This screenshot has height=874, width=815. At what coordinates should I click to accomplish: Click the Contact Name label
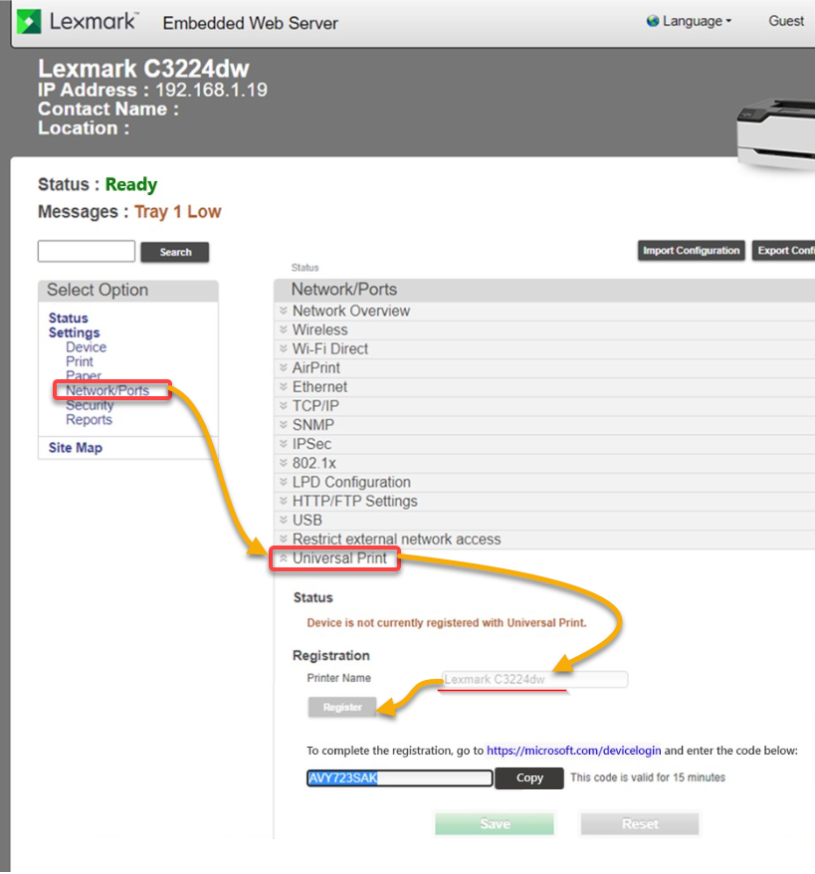coord(108,109)
